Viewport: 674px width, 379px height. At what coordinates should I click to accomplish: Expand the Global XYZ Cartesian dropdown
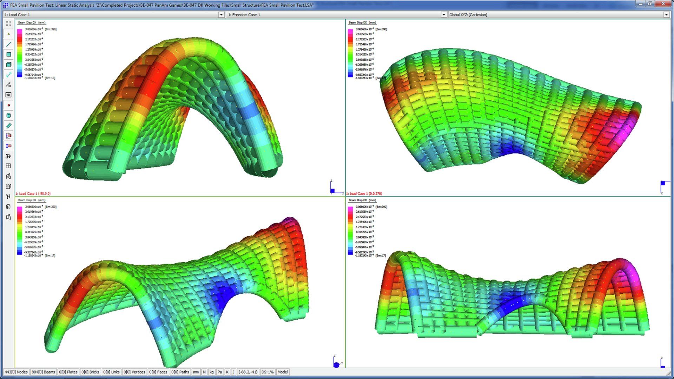click(x=666, y=15)
